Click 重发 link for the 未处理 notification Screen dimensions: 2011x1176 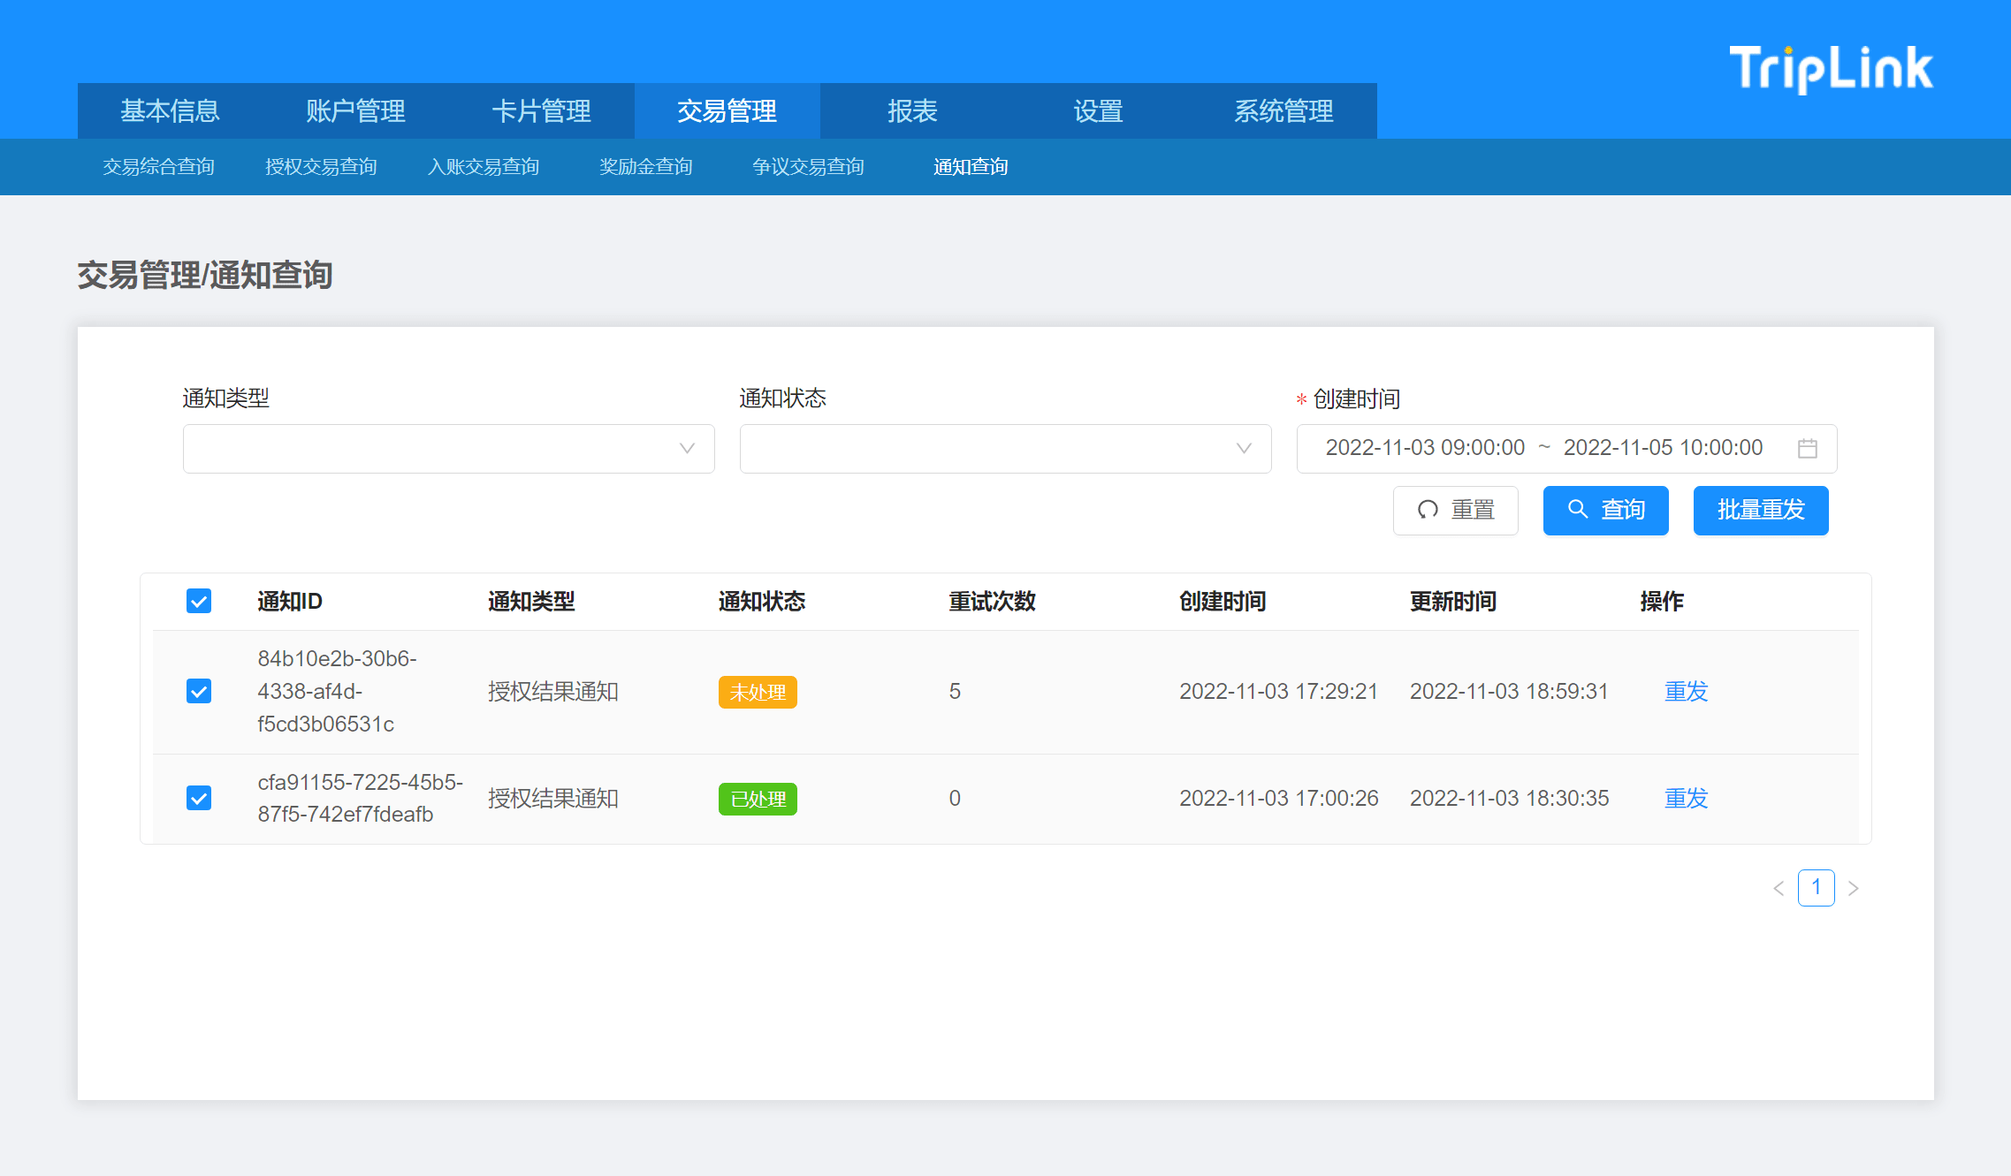pyautogui.click(x=1686, y=692)
